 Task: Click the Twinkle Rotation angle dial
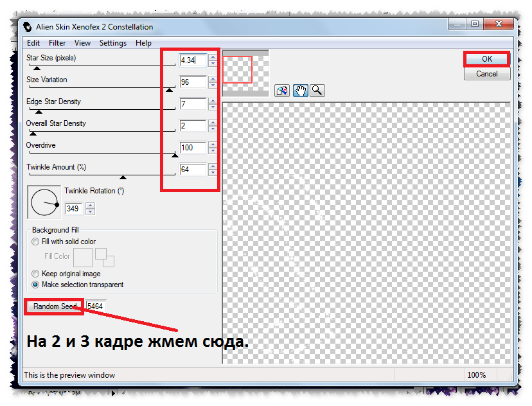tap(44, 202)
